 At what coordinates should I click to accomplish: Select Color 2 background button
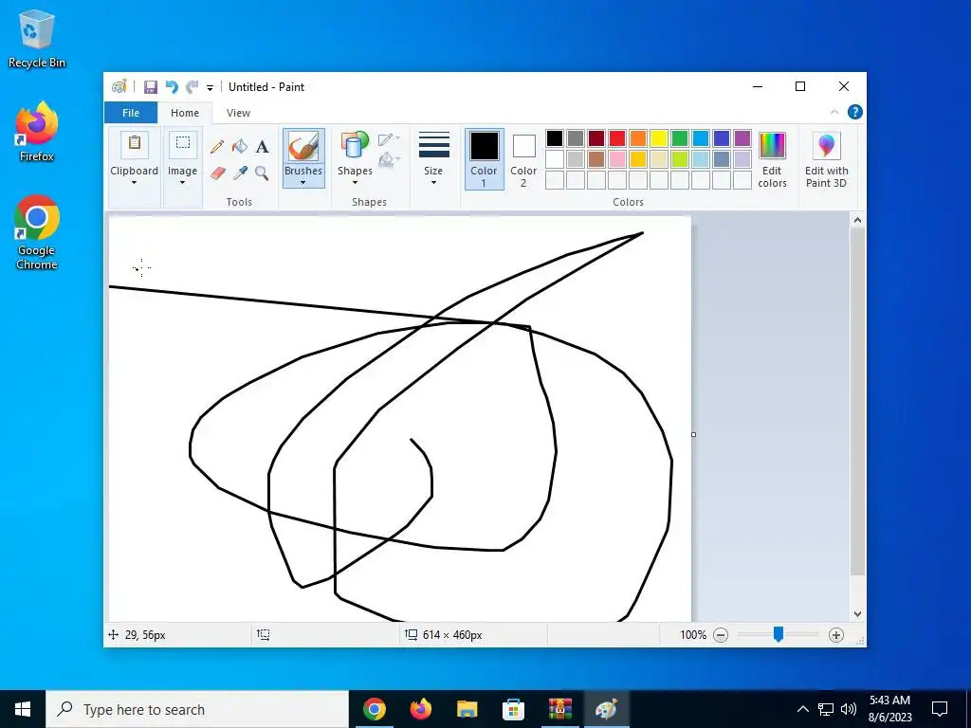tap(523, 159)
